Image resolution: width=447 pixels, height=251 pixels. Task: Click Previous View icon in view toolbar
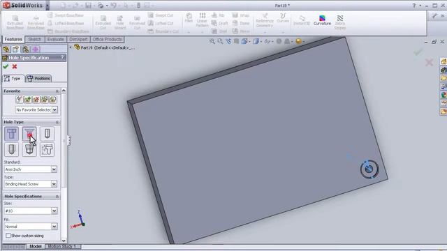(x=228, y=42)
